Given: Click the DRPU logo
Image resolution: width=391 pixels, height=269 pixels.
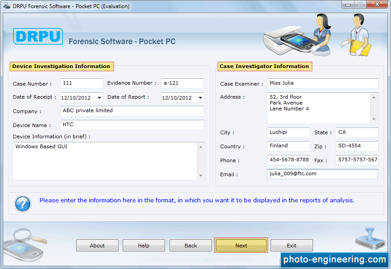Looking at the screenshot, I should click(x=38, y=36).
